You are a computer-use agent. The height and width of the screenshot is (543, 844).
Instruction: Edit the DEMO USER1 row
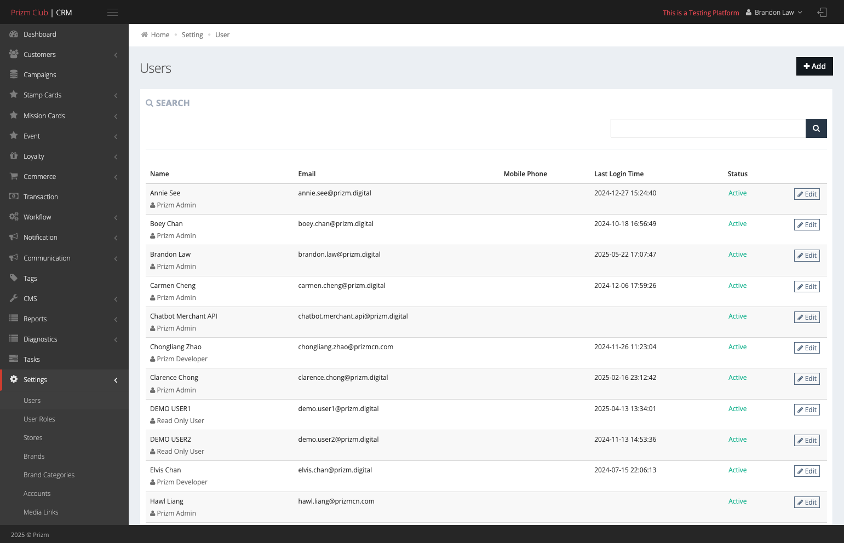pos(807,409)
